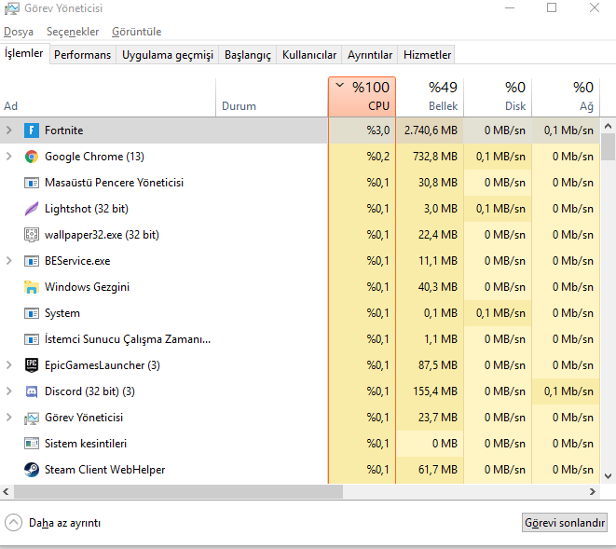Sort by the Disk column header

click(x=498, y=97)
